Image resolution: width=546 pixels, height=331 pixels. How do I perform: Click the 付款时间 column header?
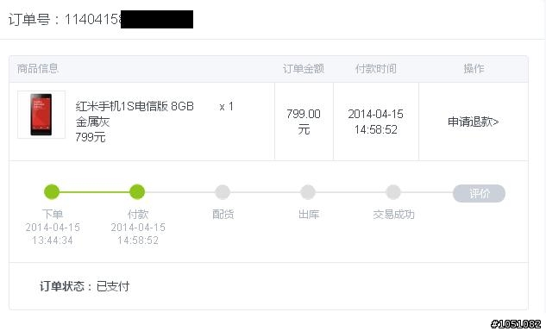tap(376, 69)
